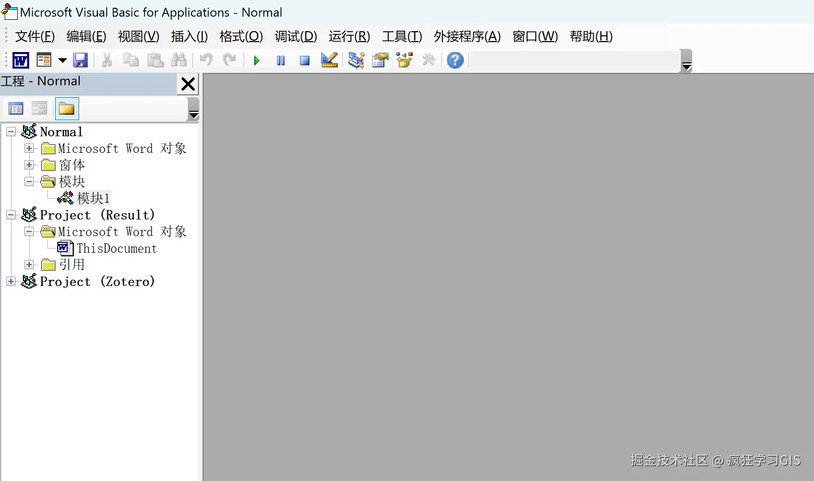The height and width of the screenshot is (481, 814).
Task: Open the 工具(T) menu
Action: pos(402,36)
